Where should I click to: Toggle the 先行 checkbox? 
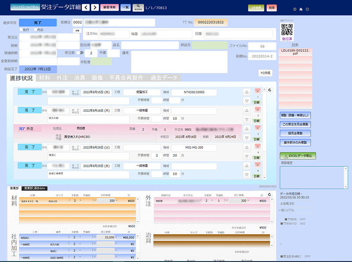21,30
